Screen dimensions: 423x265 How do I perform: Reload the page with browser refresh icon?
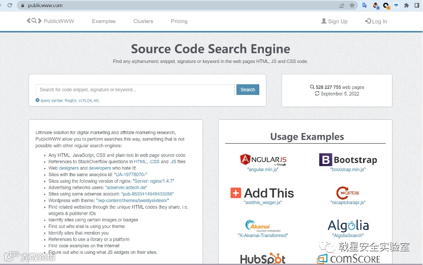(10, 5)
